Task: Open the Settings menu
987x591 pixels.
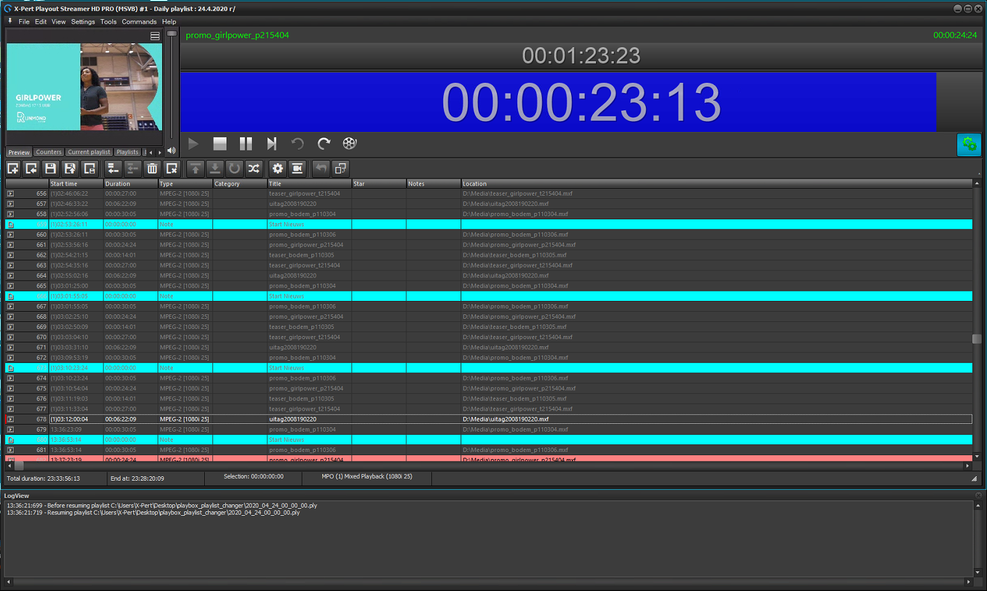Action: tap(83, 21)
